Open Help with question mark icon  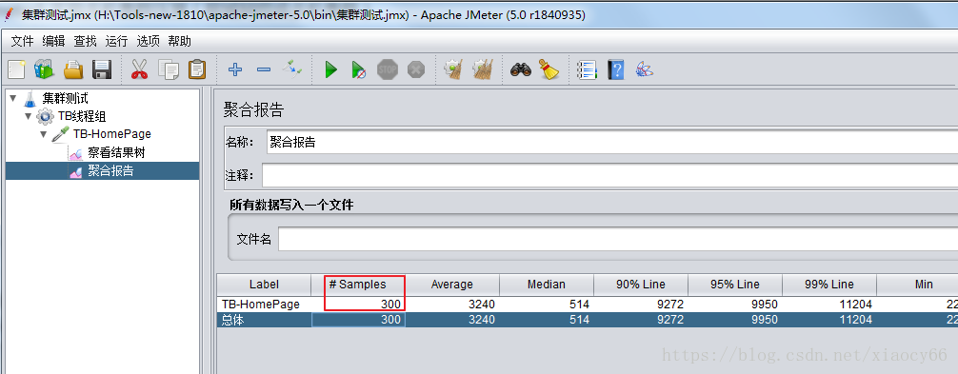point(616,69)
